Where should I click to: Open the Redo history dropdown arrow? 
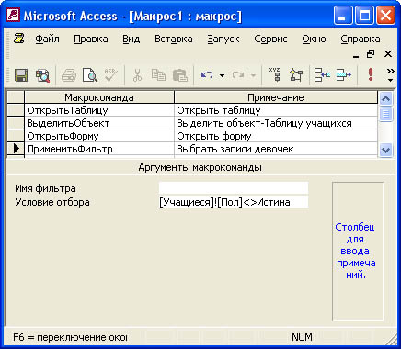pos(253,75)
